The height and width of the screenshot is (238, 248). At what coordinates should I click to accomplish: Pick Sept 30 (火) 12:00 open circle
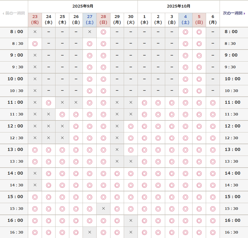click(131, 126)
